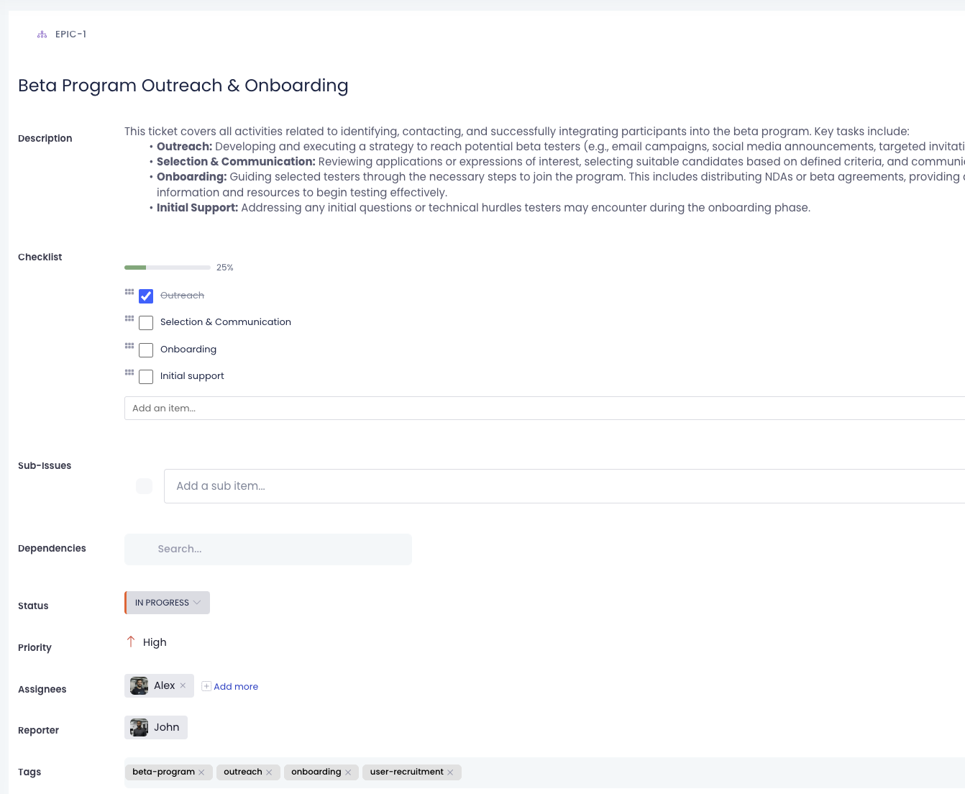This screenshot has height=794, width=965.
Task: Uncheck the Outreach checklist item
Action: (x=146, y=296)
